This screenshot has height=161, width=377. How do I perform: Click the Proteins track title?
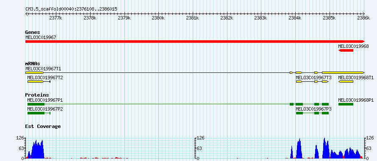37,95
